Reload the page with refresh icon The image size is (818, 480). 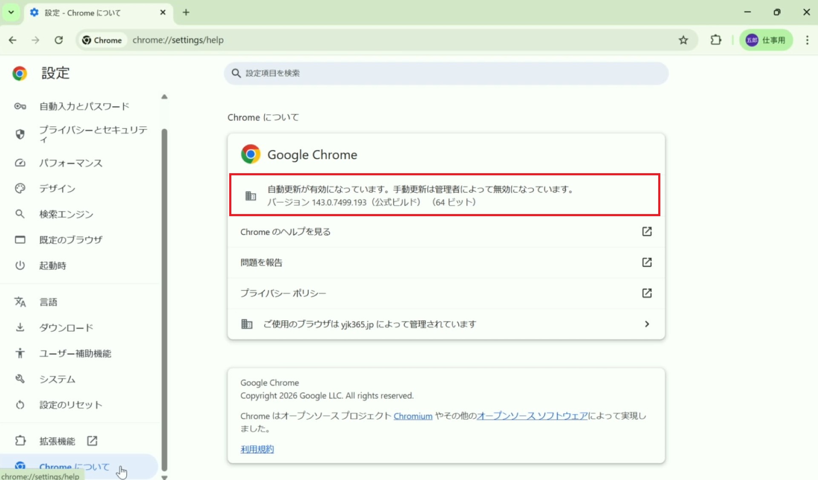[59, 40]
